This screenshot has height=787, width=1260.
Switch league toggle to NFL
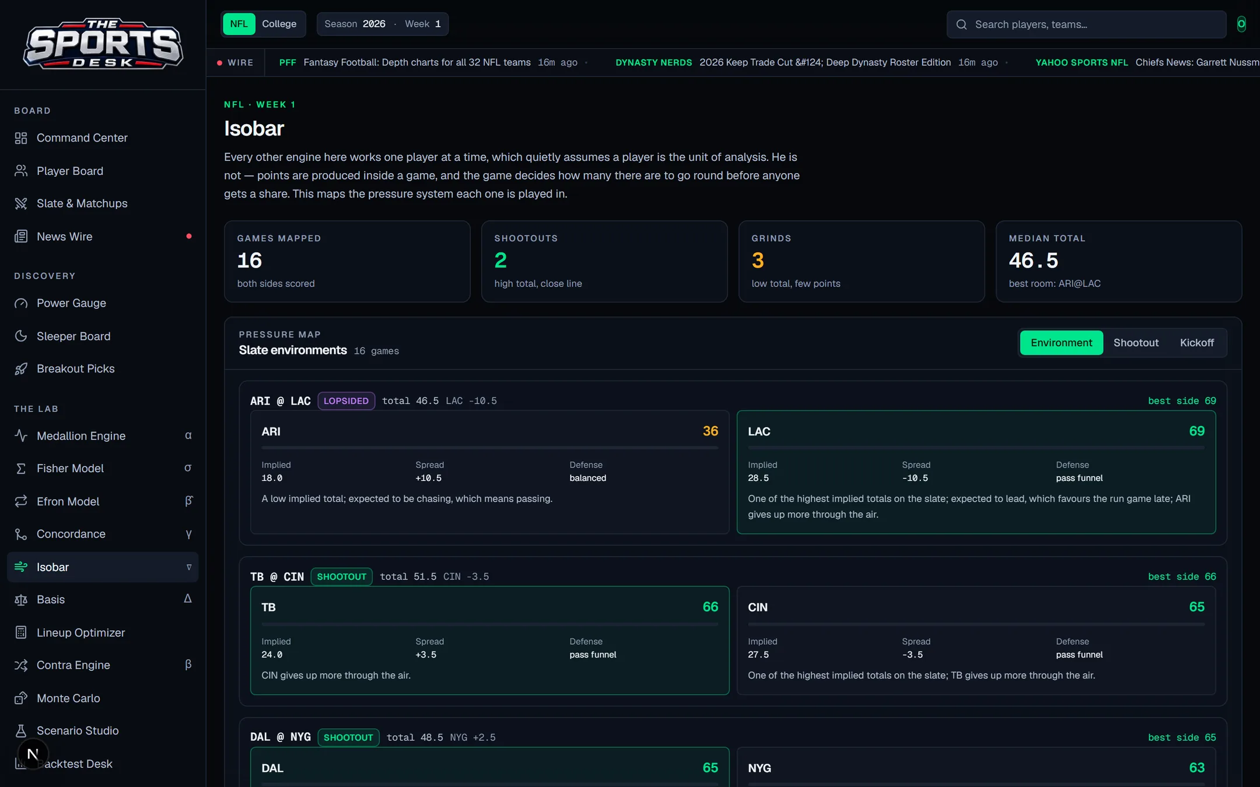click(x=239, y=24)
